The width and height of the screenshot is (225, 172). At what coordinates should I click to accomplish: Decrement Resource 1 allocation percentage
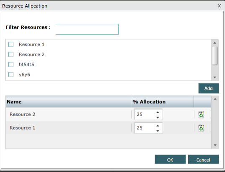tap(158, 131)
